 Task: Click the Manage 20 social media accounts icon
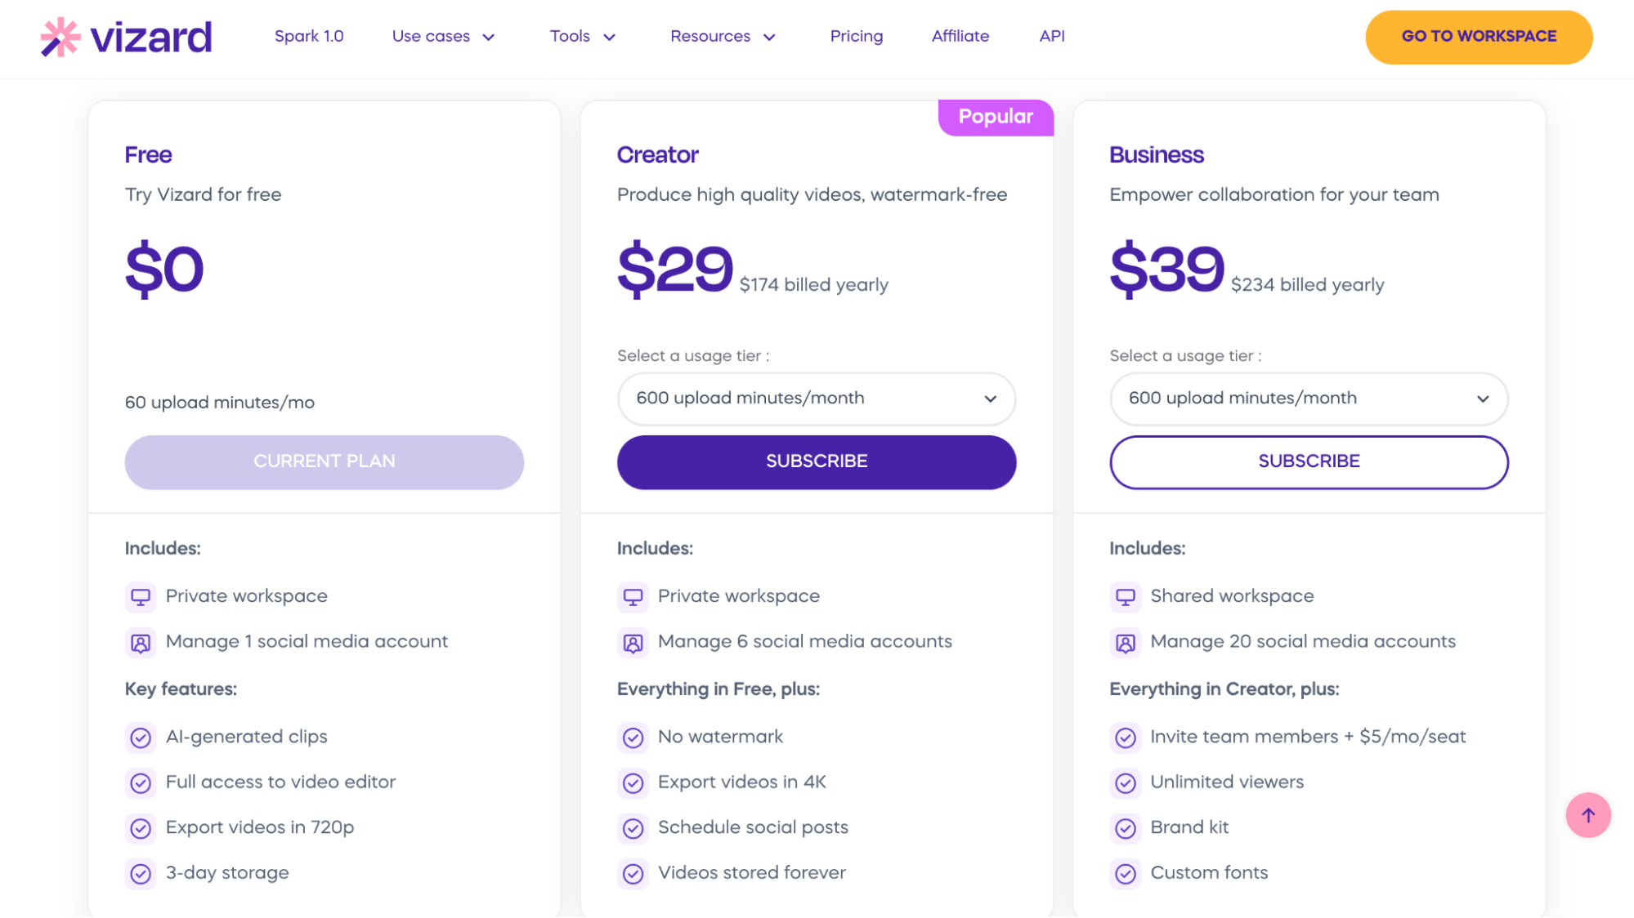[1125, 643]
